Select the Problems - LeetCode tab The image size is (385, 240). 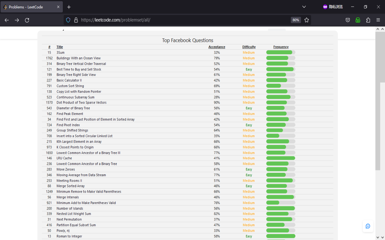point(32,7)
